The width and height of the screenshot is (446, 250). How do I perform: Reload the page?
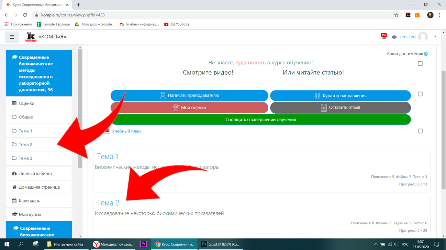pyautogui.click(x=25, y=15)
